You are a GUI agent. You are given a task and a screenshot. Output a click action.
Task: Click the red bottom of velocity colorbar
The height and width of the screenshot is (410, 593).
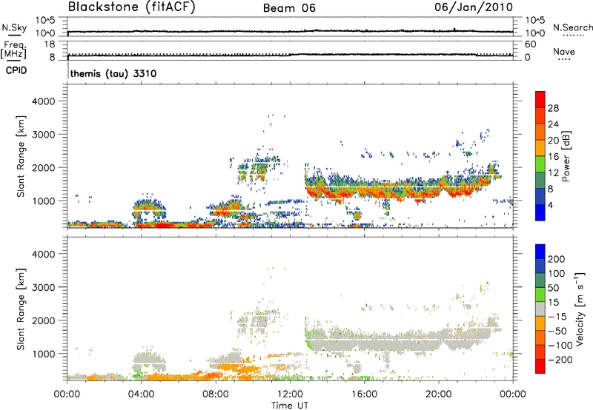[540, 366]
